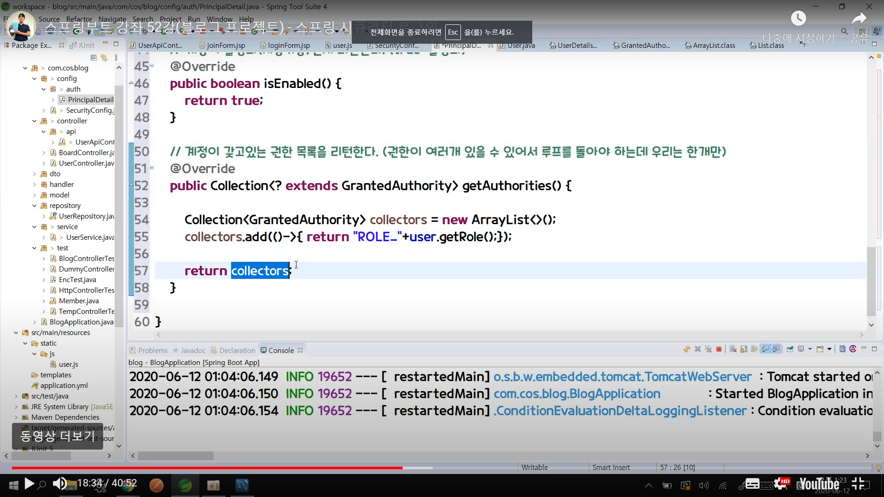This screenshot has width=884, height=497.
Task: Open the Open Console dropdown arrow
Action: click(x=829, y=349)
